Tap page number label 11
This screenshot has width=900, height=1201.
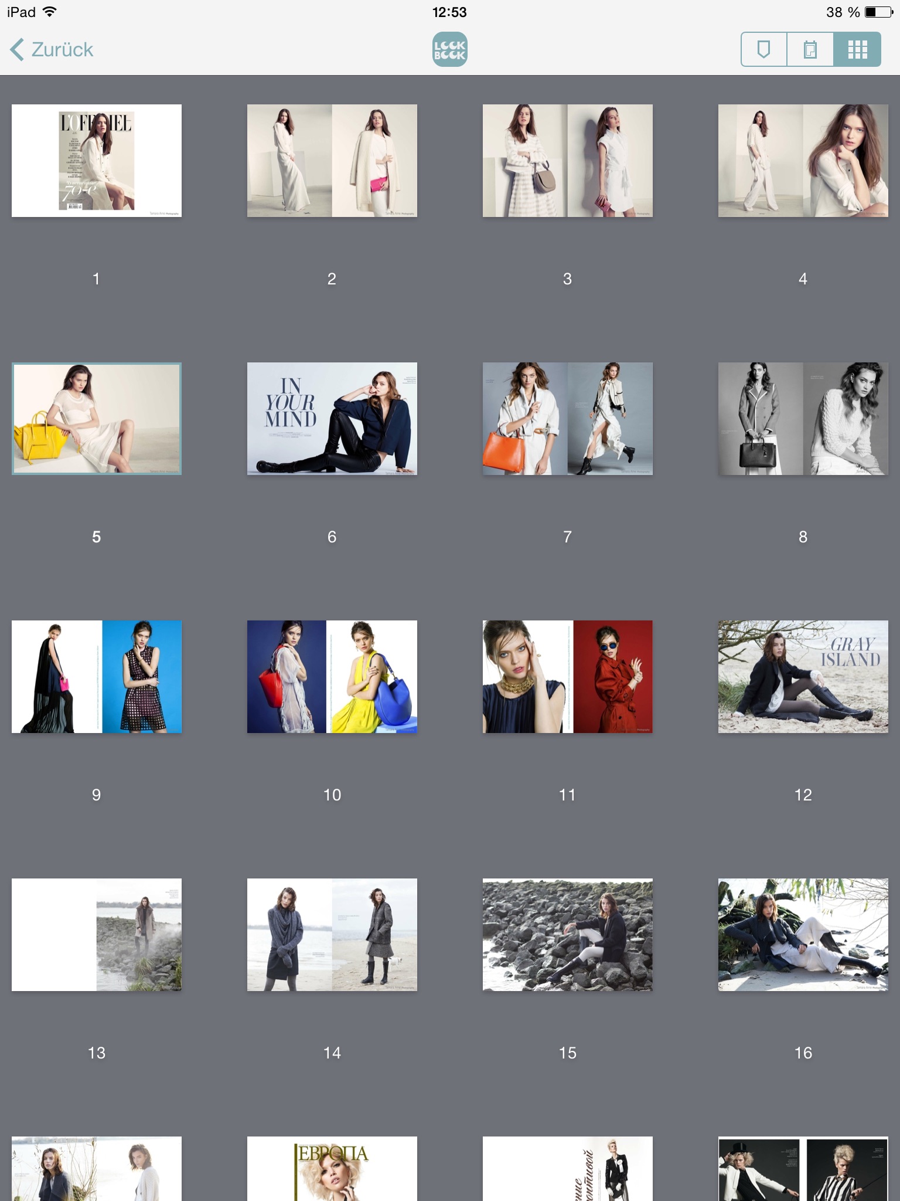coord(568,795)
